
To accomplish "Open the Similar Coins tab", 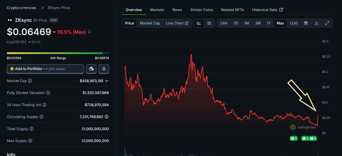I will point(201,10).
